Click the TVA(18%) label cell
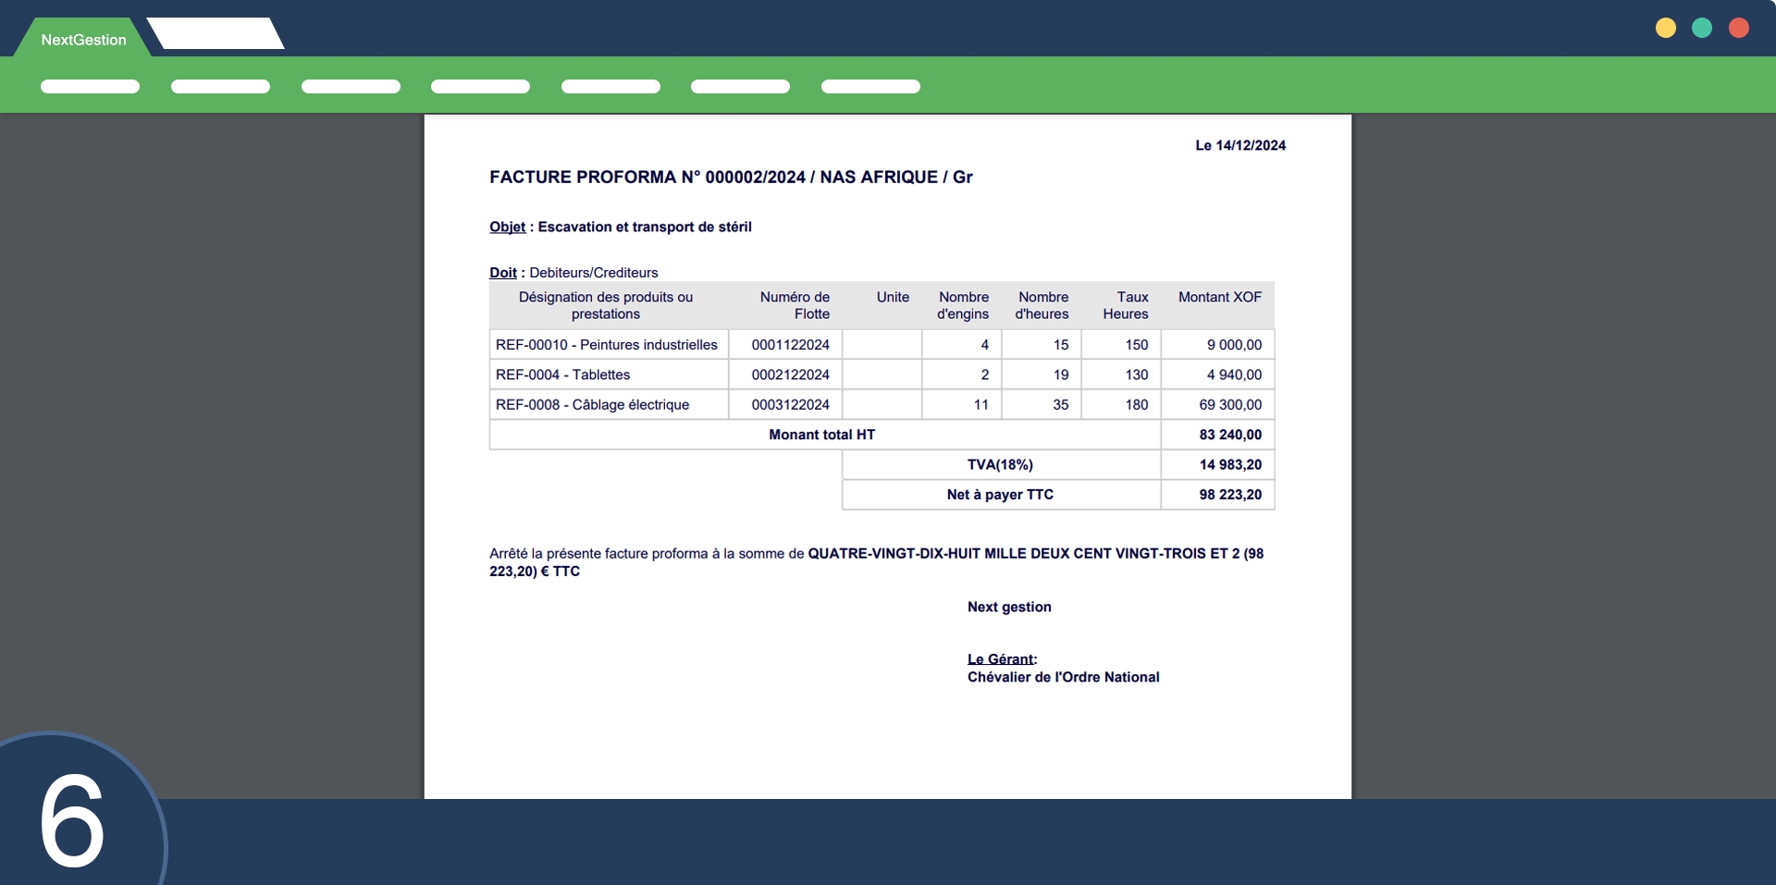This screenshot has width=1776, height=885. 1000,465
